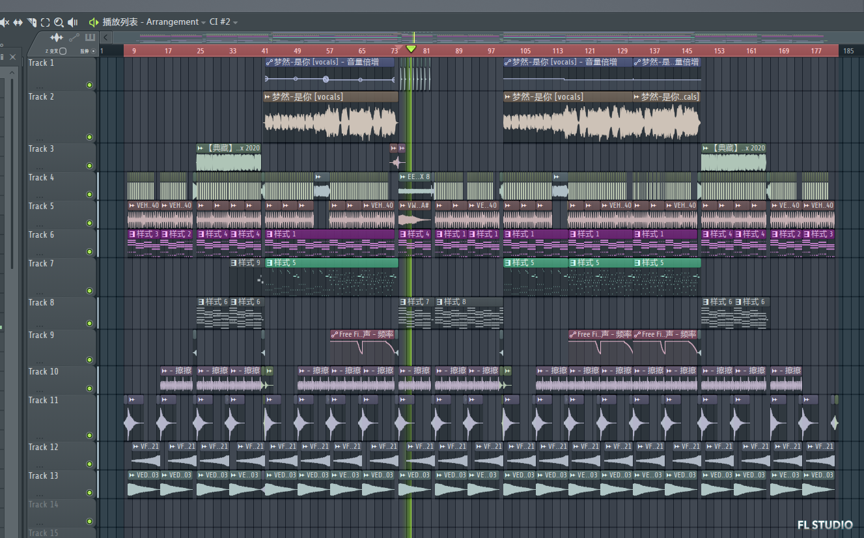The image size is (864, 538).
Task: Mute Track 2 with its green LED
Action: (89, 137)
